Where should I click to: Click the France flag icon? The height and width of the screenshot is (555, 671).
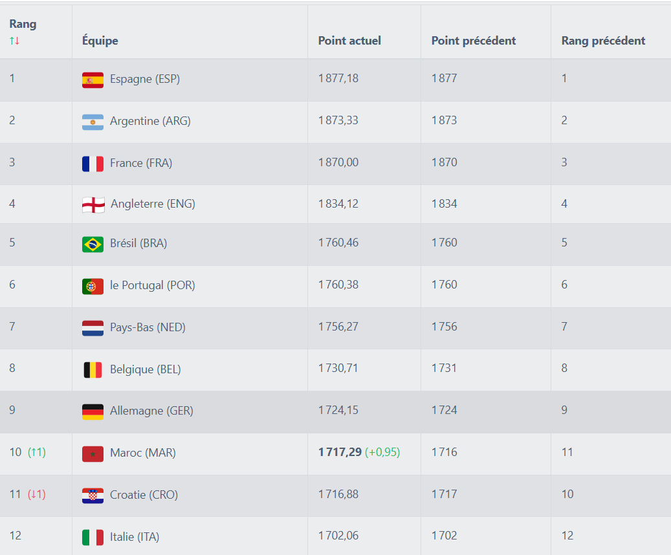point(91,162)
